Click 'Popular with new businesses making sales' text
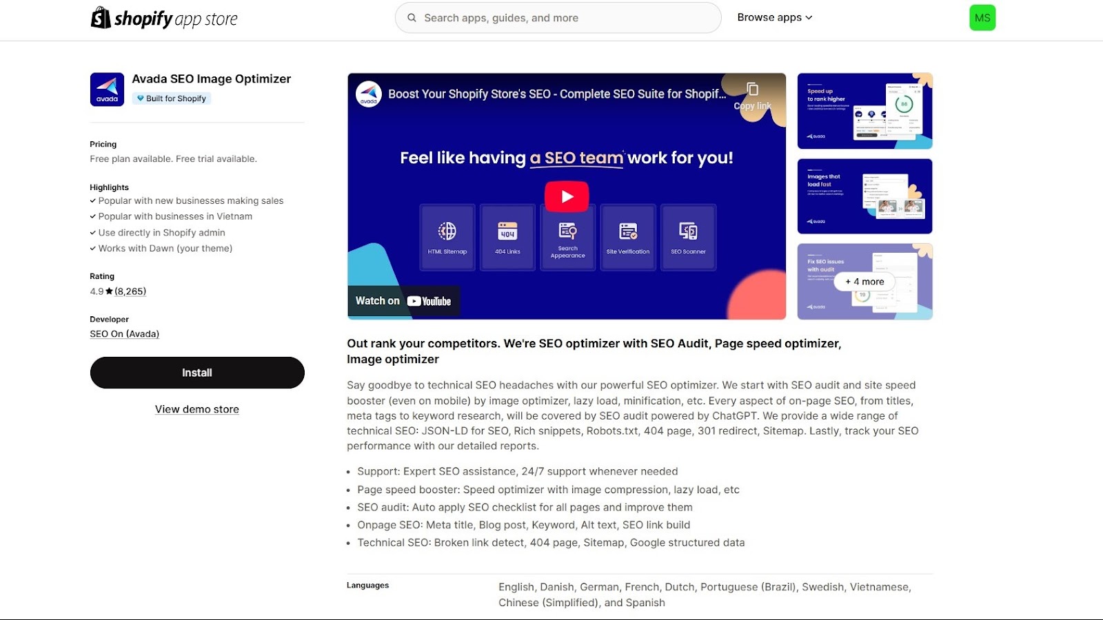 click(x=191, y=200)
